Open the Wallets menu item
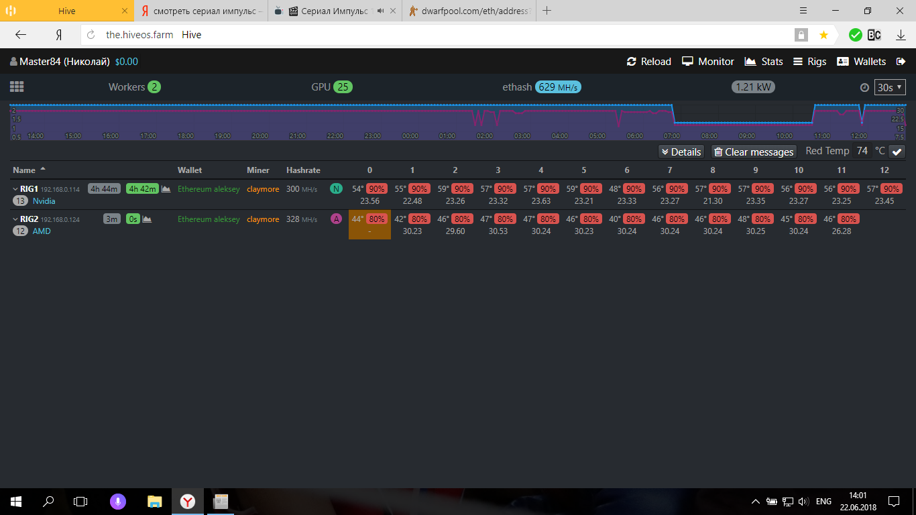 click(x=862, y=62)
